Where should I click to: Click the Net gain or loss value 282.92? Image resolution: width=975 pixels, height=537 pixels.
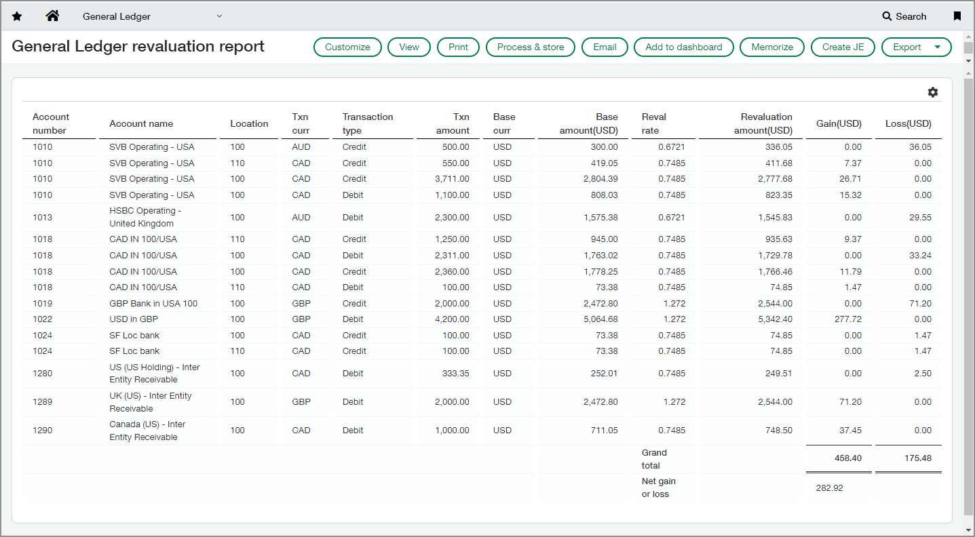(828, 487)
